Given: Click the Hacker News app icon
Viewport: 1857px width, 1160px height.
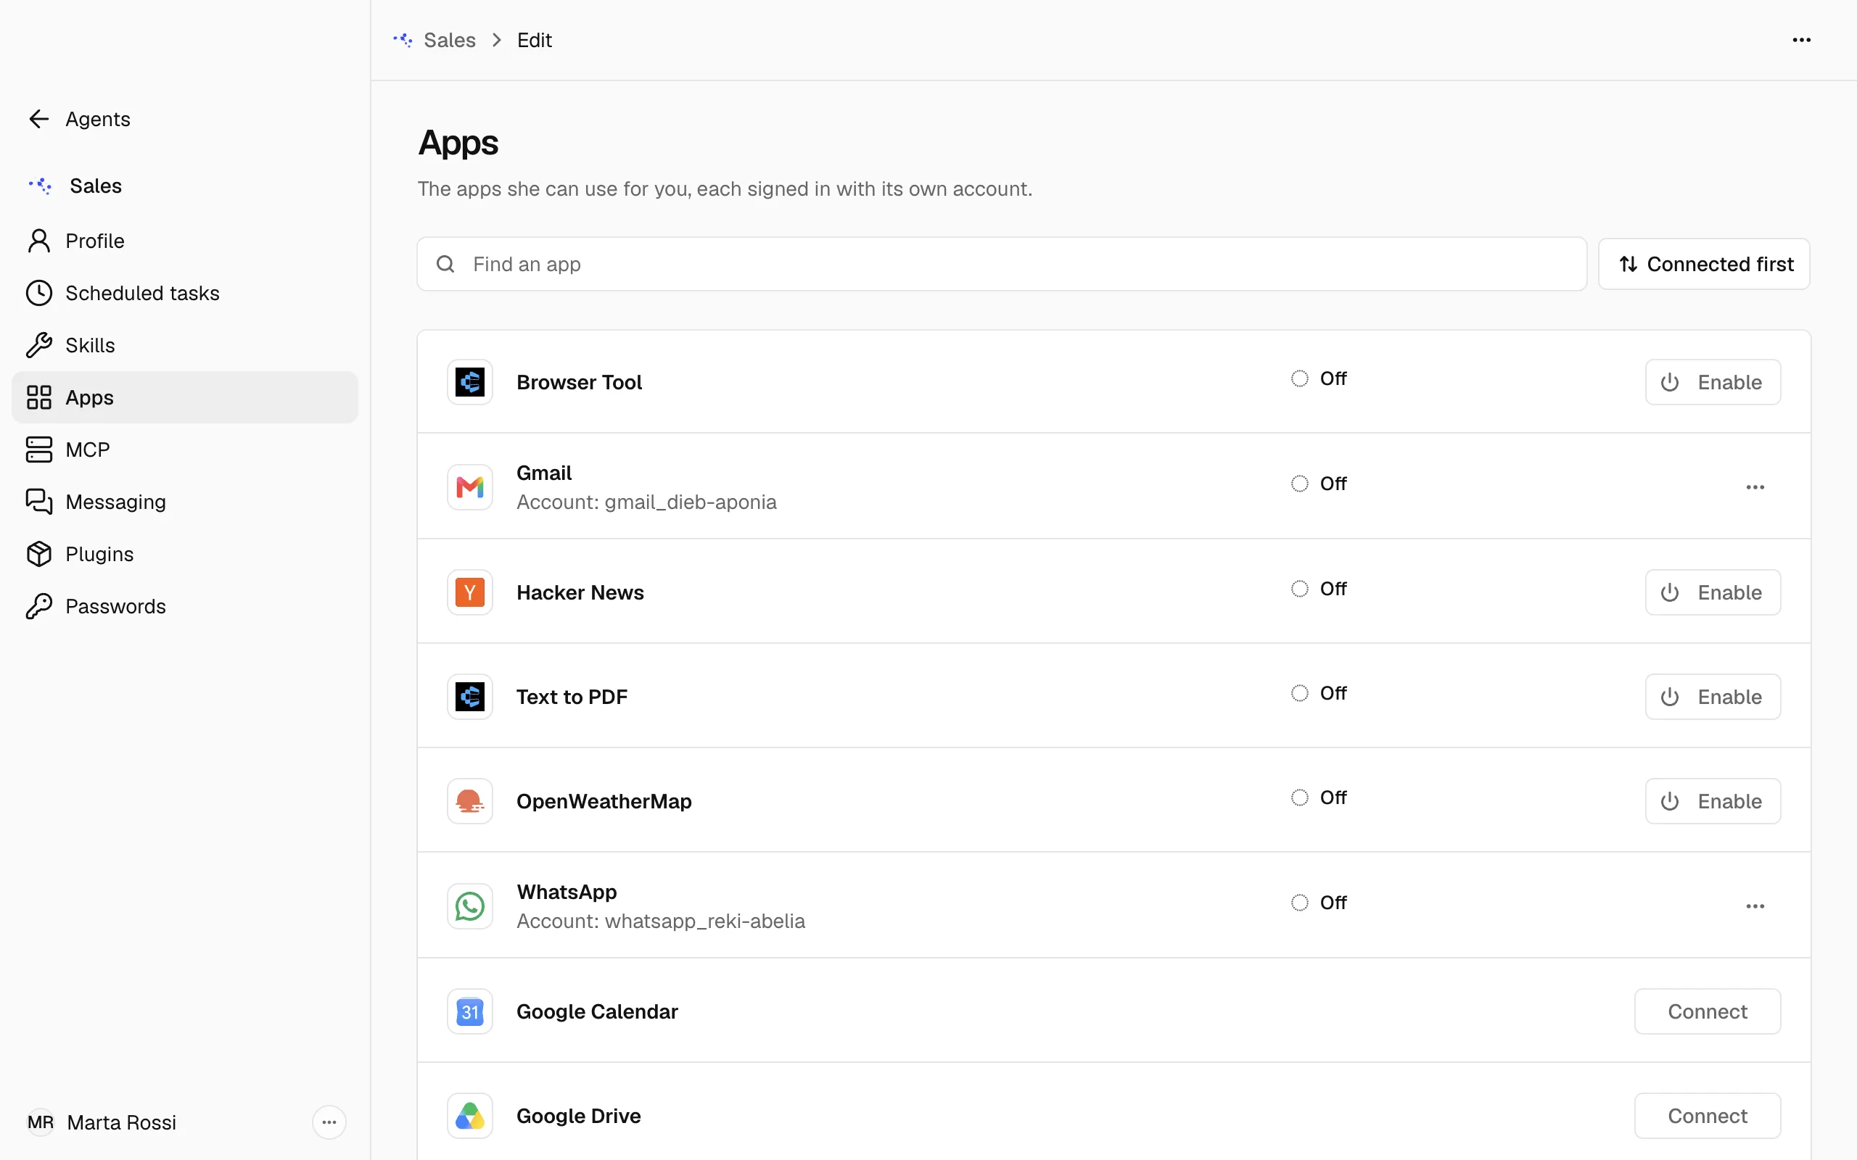Looking at the screenshot, I should pos(470,592).
